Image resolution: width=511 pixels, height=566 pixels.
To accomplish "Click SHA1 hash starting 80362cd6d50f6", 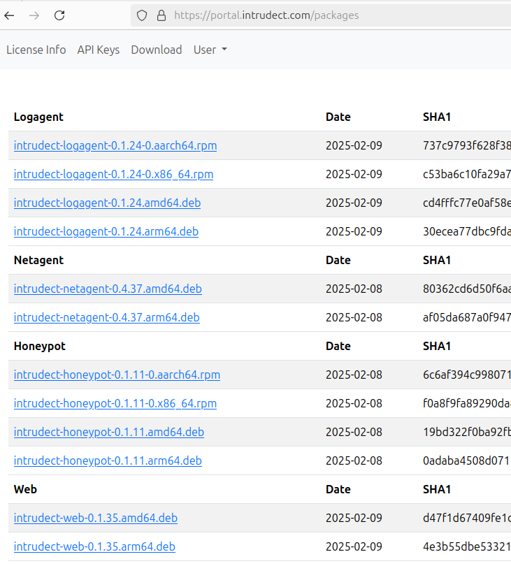I will pyautogui.click(x=467, y=289).
